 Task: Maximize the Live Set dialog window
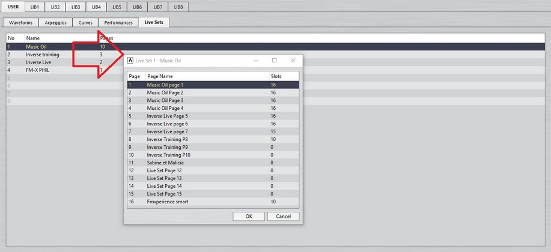tap(275, 61)
